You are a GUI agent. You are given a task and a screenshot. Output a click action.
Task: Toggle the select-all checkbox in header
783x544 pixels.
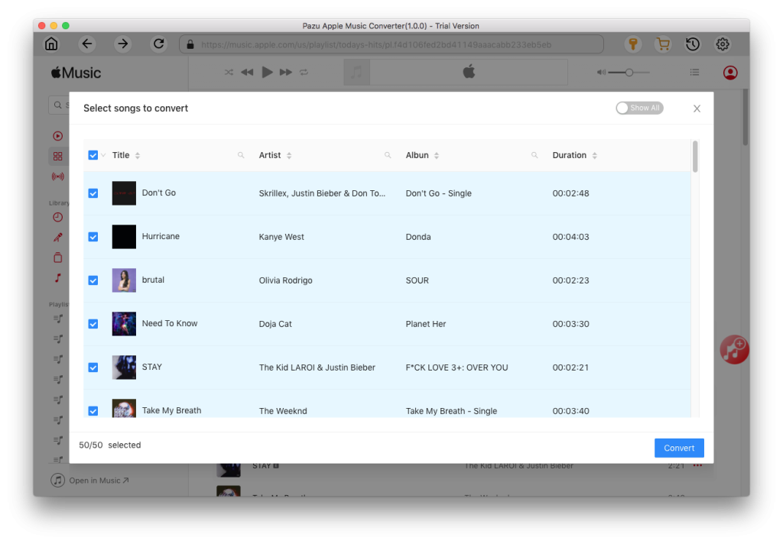(x=93, y=155)
